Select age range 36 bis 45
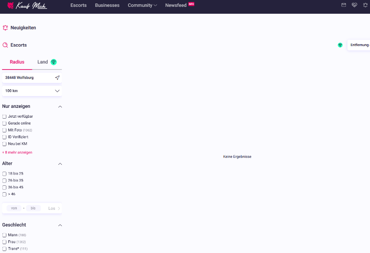Screen dimensions: 370x253 tap(4, 187)
